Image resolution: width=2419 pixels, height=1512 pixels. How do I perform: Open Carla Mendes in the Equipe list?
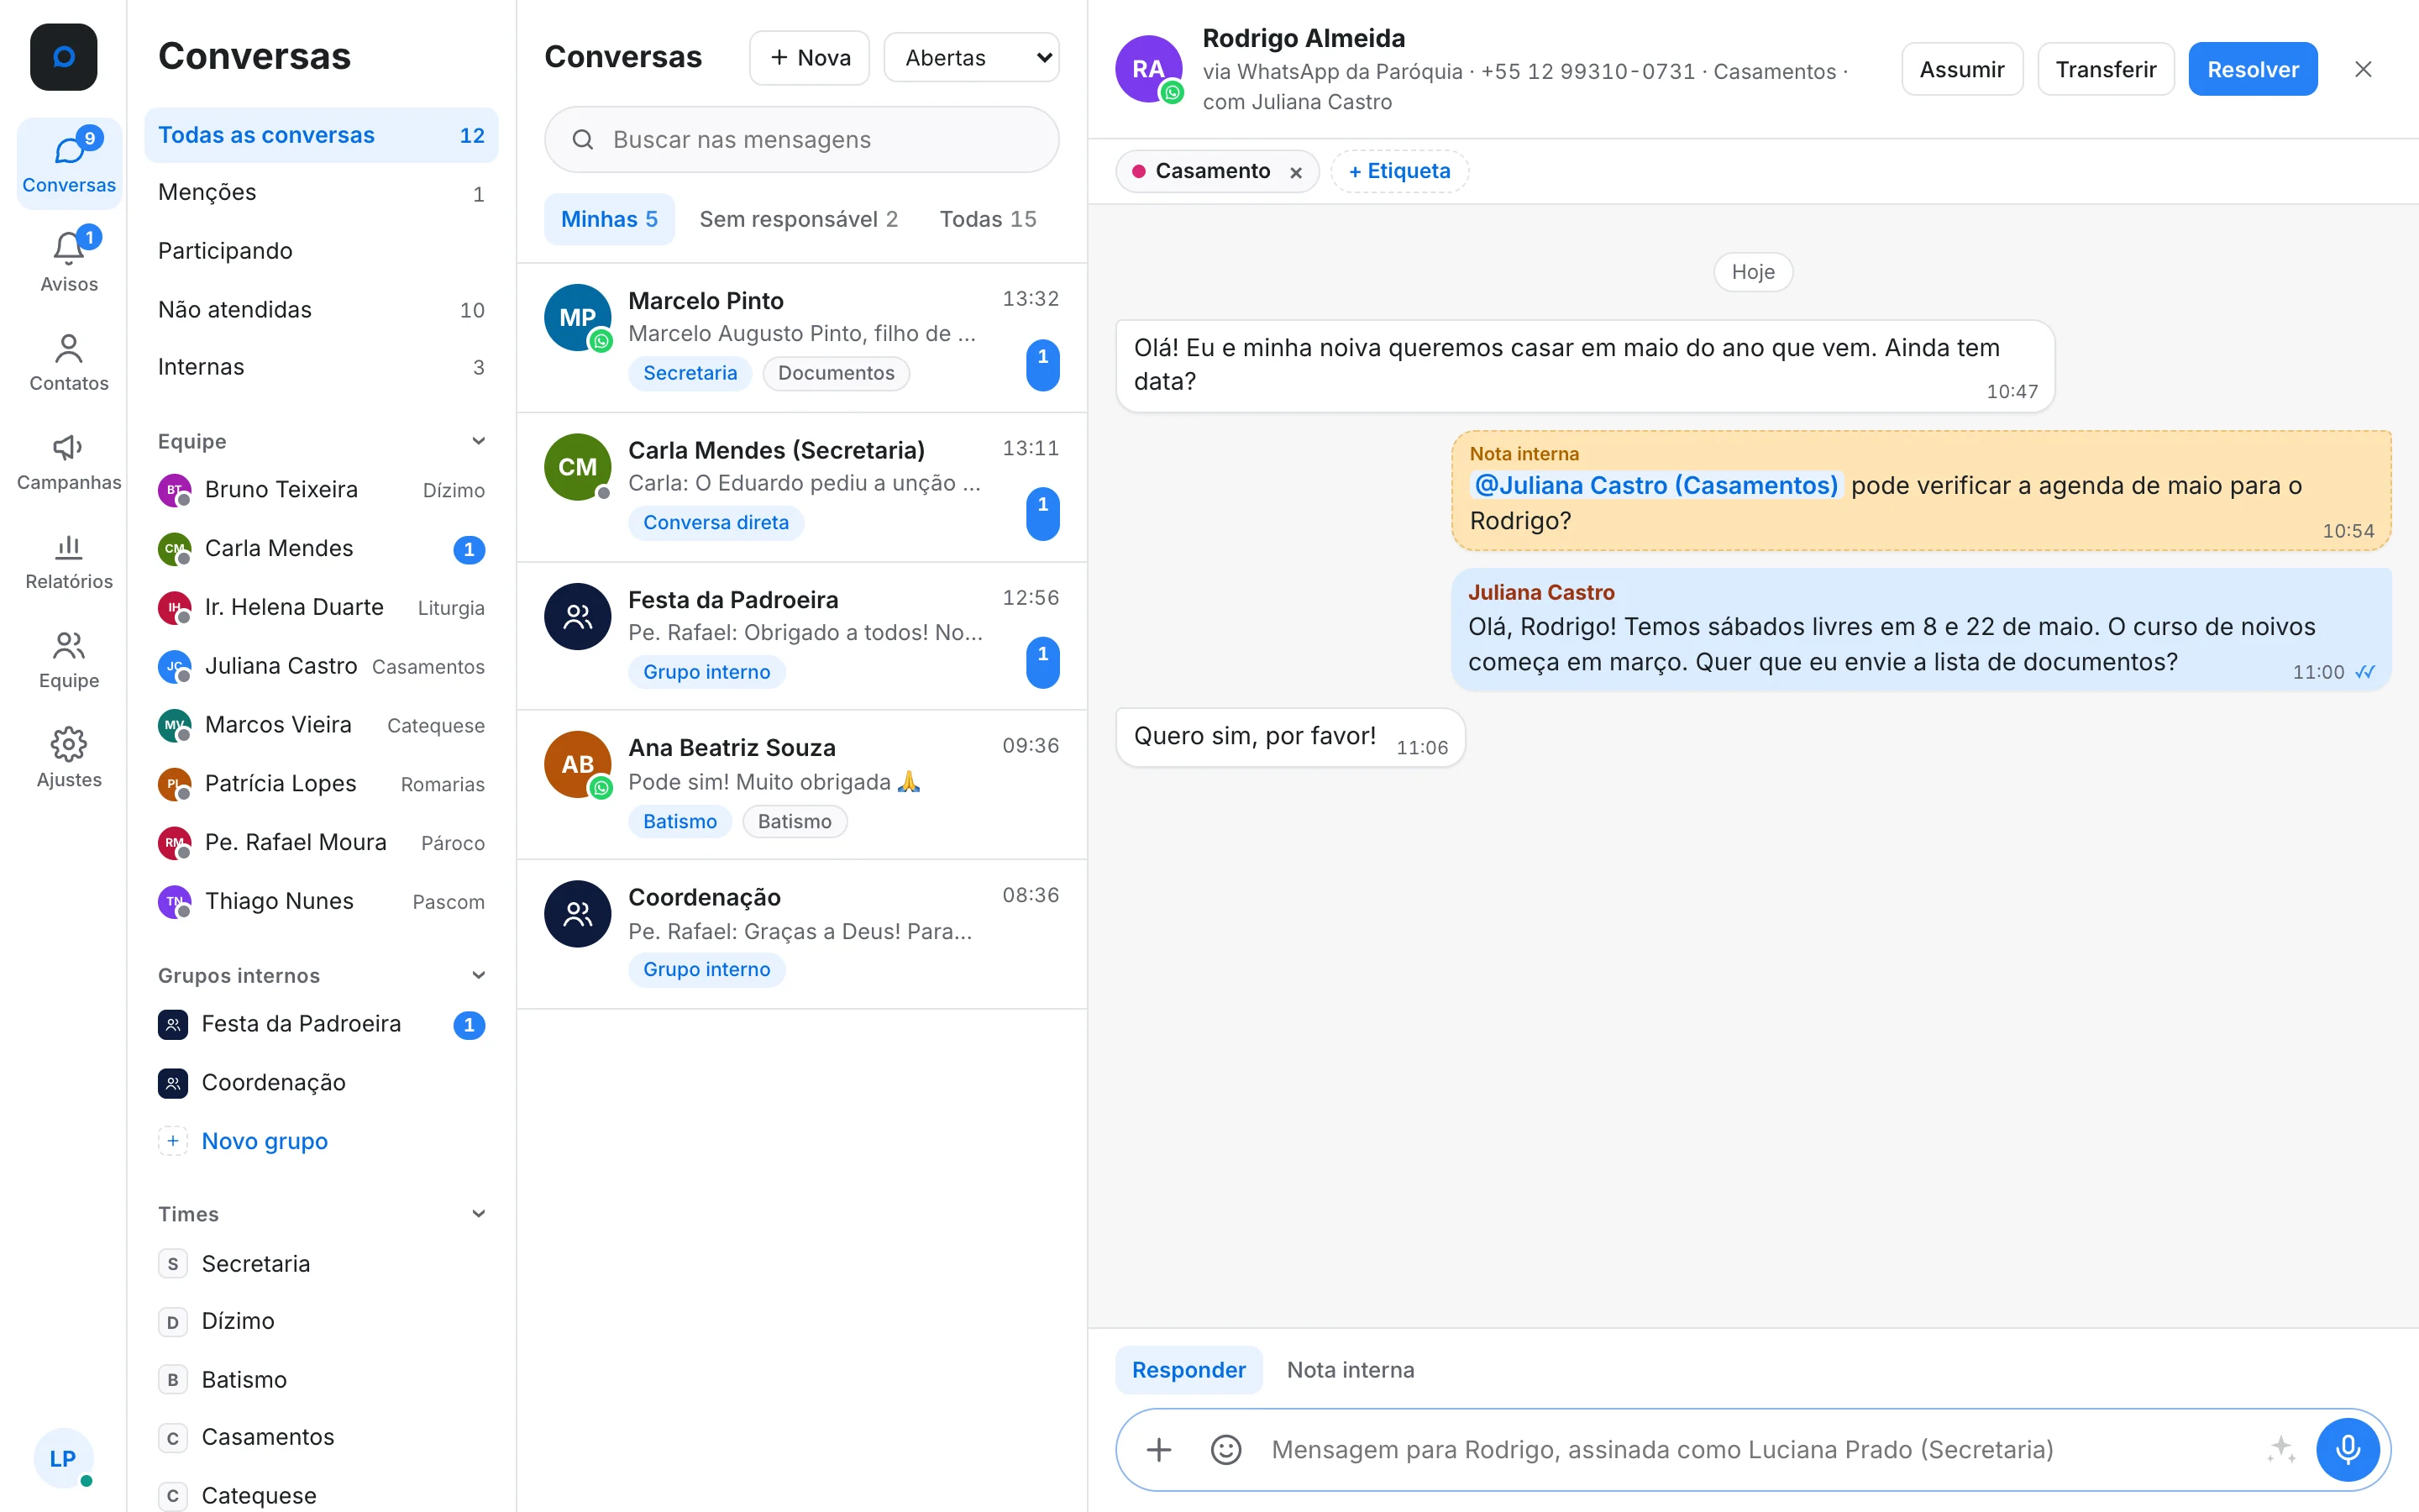pos(321,549)
